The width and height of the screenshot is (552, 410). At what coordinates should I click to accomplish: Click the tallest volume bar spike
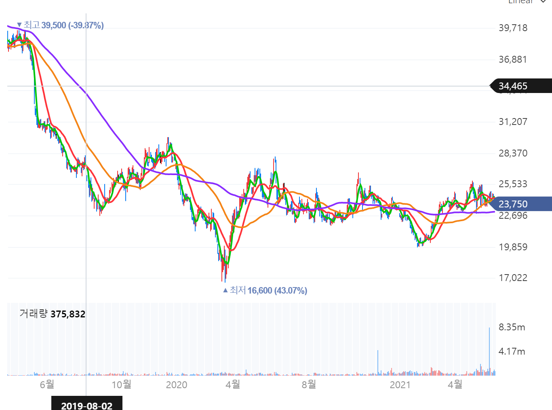pos(489,351)
